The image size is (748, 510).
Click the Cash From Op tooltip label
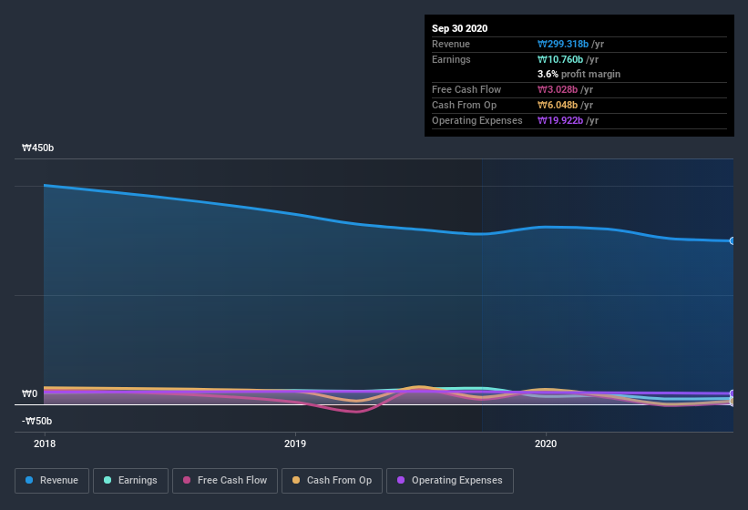(464, 105)
